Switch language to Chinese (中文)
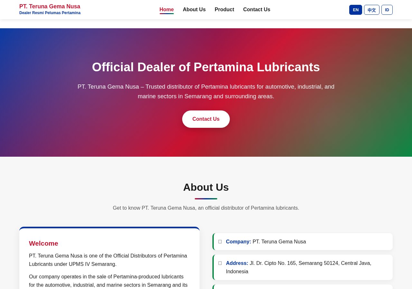The height and width of the screenshot is (289, 412). [372, 10]
